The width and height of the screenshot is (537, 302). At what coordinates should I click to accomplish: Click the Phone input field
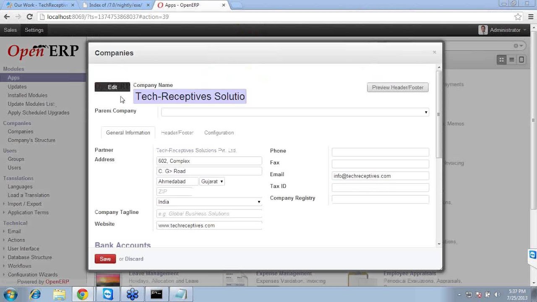(x=381, y=152)
